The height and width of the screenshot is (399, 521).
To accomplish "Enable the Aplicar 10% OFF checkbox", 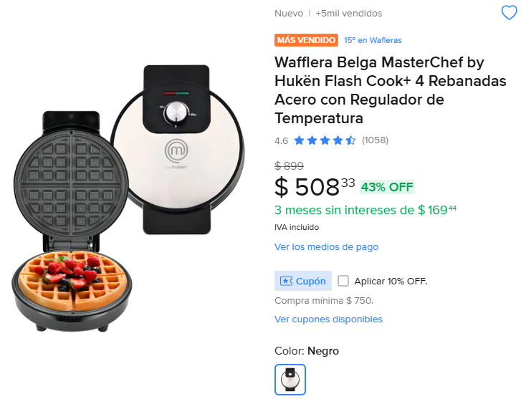I will 343,281.
